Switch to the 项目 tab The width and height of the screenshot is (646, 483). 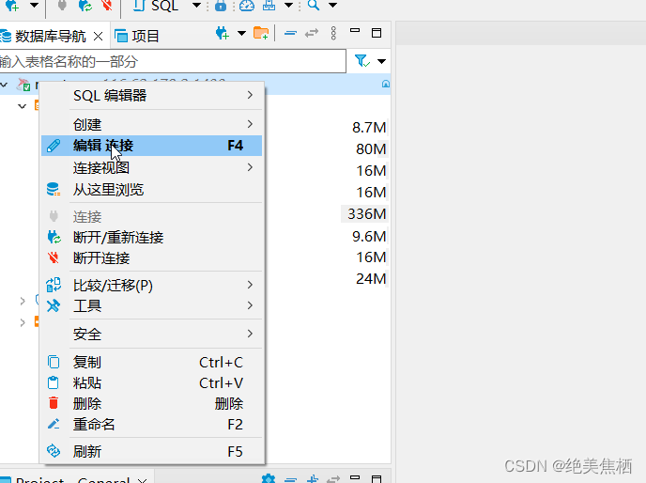point(136,37)
